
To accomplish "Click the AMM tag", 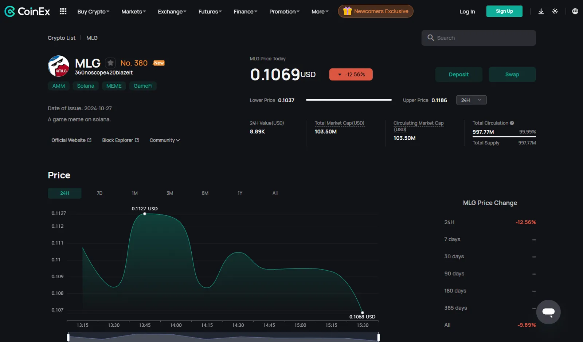I will pos(59,86).
